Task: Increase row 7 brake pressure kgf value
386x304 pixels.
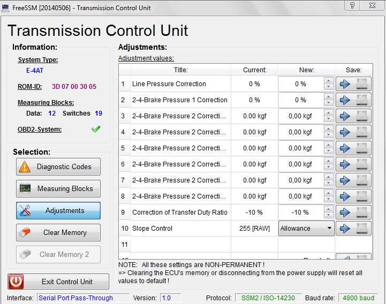Action: click(x=328, y=177)
